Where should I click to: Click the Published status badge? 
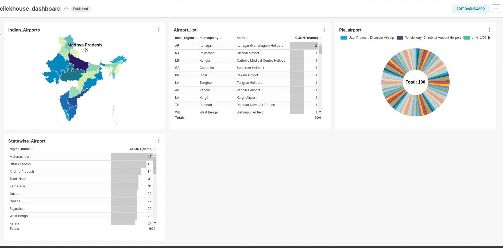click(x=80, y=9)
